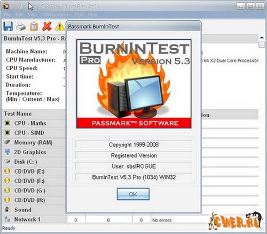Click the red X stop icon
267x234 pixels.
click(47, 26)
